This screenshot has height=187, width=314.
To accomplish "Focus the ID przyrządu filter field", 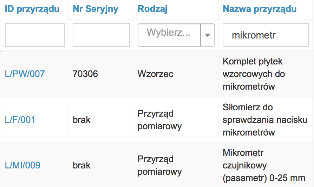I will point(35,35).
